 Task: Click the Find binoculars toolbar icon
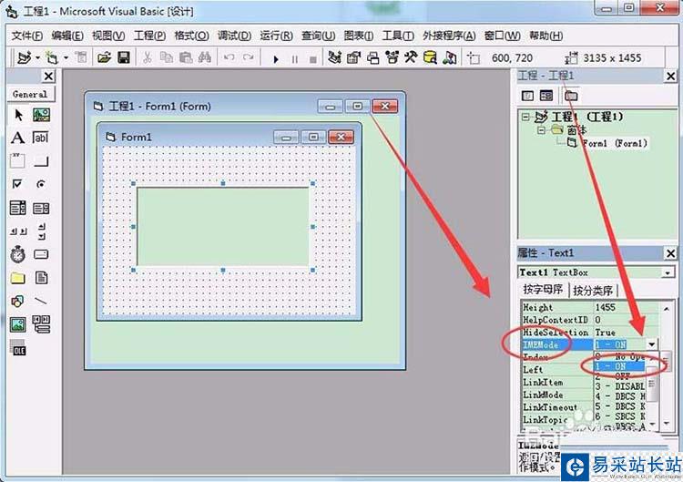(205, 57)
